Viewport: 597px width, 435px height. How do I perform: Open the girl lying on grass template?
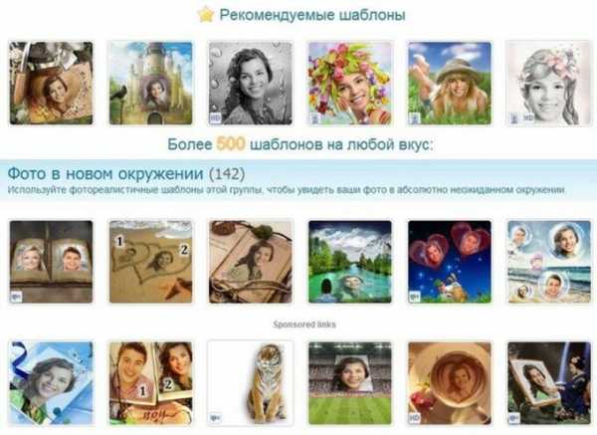(450, 84)
